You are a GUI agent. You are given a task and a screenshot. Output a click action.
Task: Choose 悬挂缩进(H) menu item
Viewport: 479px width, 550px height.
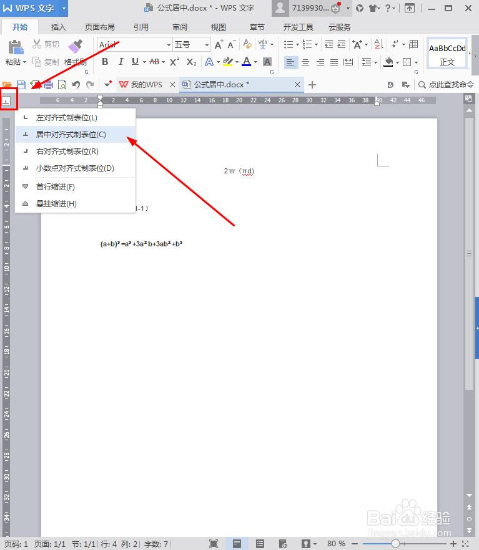[x=76, y=203]
